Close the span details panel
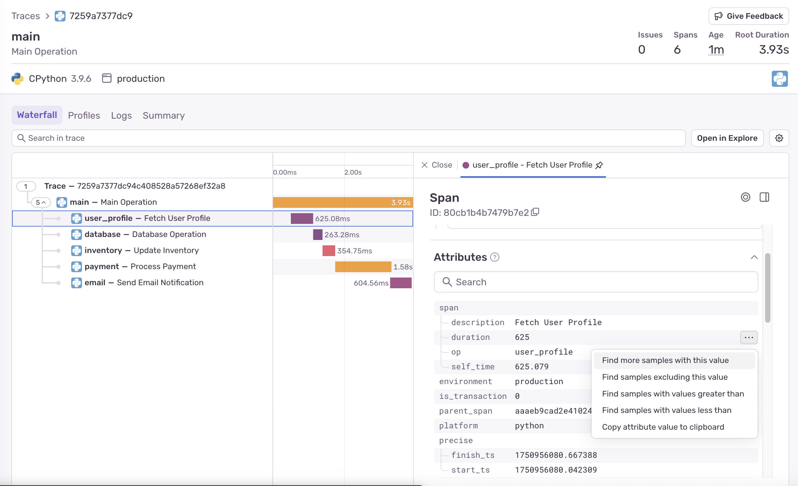The height and width of the screenshot is (486, 798). (437, 165)
